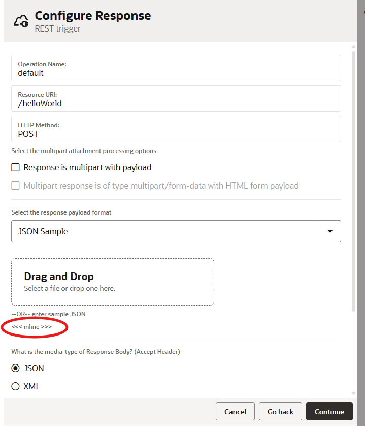Click the Go back button
The width and height of the screenshot is (365, 426).
tap(280, 411)
